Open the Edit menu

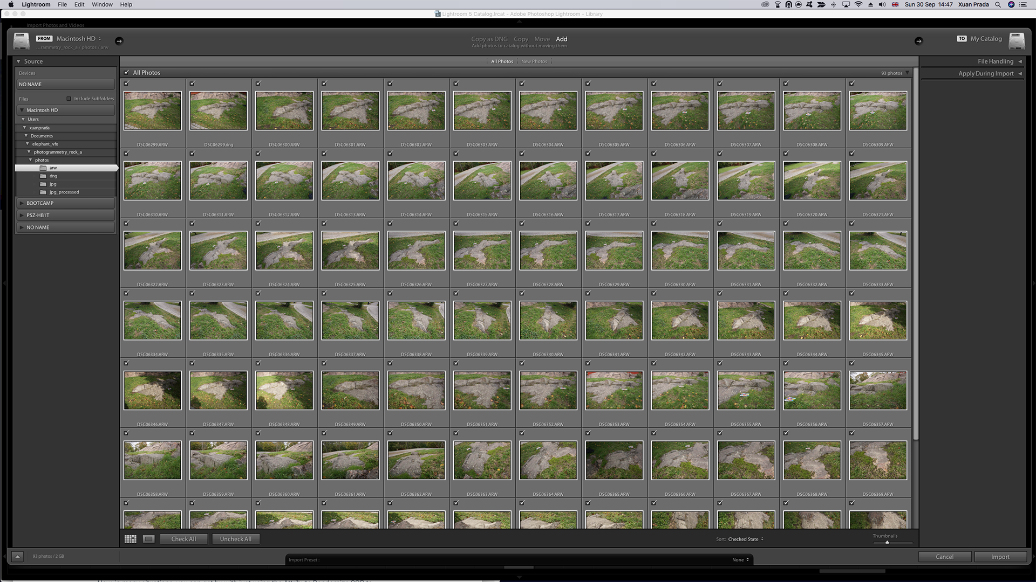click(79, 4)
